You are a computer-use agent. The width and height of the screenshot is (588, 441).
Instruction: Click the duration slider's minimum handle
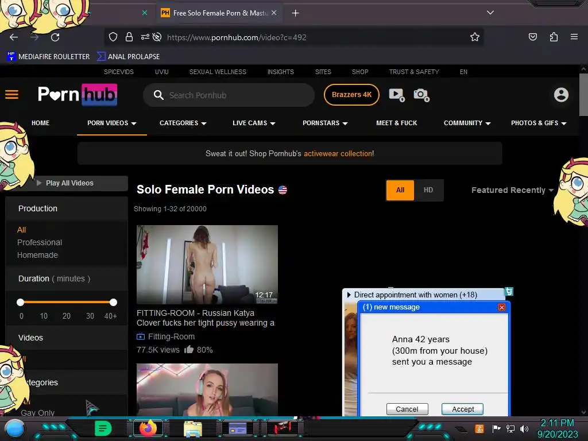[21, 302]
